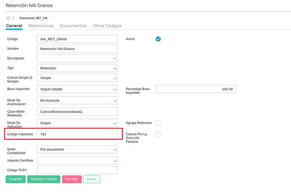291x194 pixels.
Task: Enable Calculo Por La Suma De Facturas
Action: coord(158,134)
